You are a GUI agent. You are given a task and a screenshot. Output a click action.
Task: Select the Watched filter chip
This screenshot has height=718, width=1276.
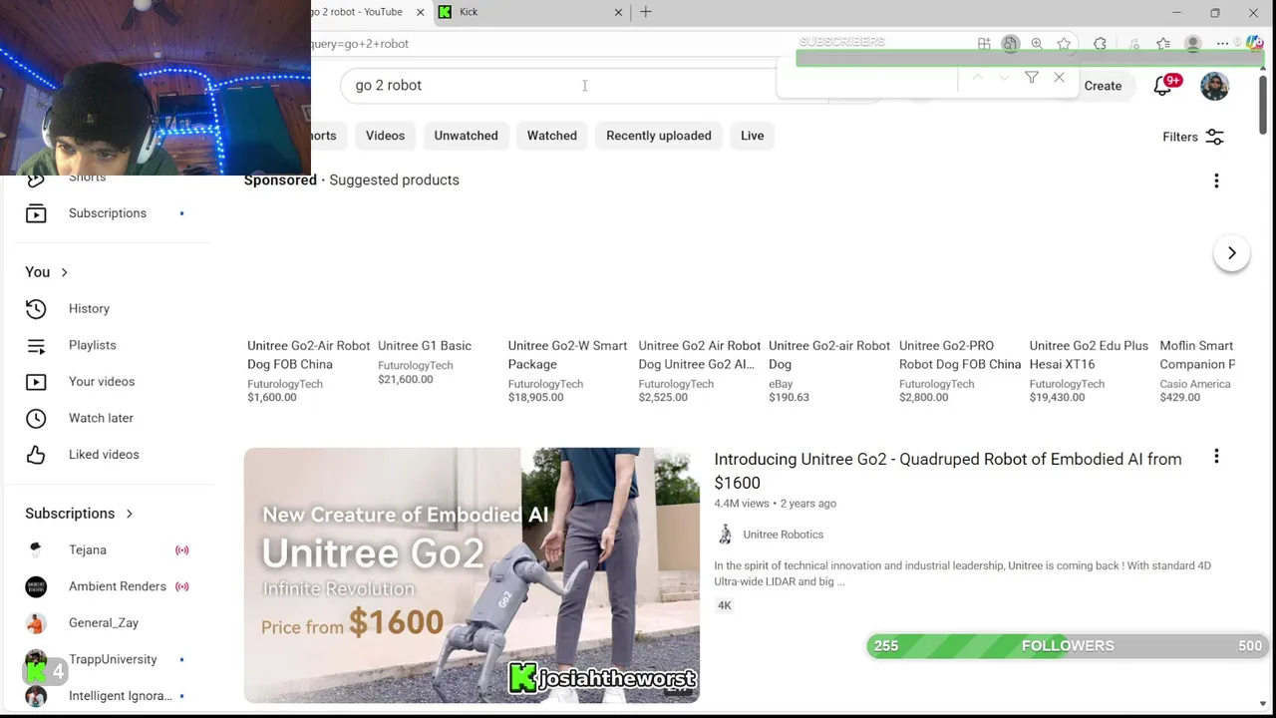point(551,136)
